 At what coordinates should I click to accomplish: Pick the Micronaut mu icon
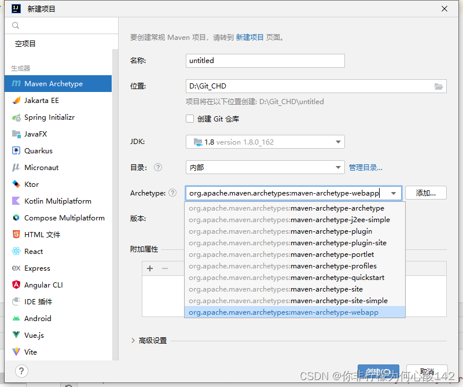[16, 168]
